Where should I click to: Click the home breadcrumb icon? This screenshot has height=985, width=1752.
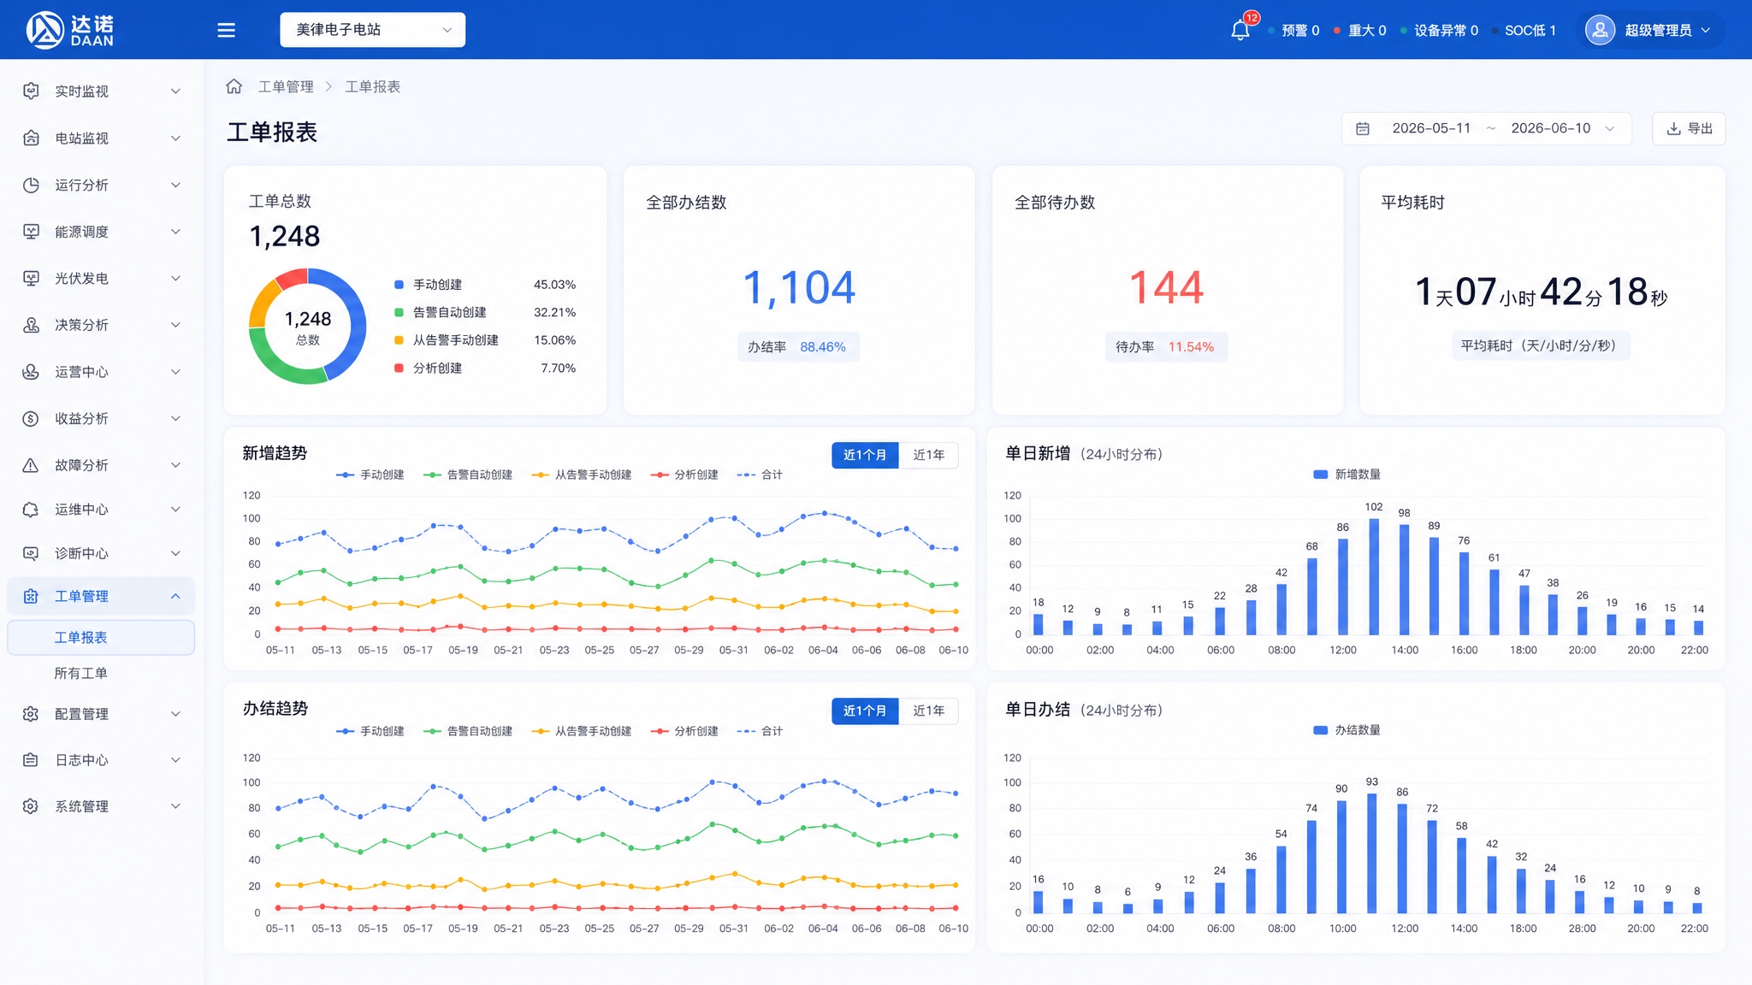[234, 86]
